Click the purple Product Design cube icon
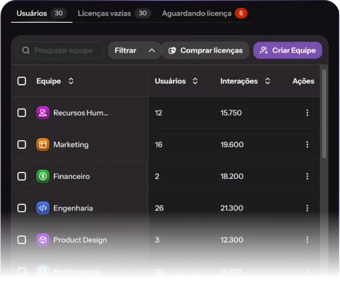This screenshot has width=340, height=292. (x=43, y=240)
